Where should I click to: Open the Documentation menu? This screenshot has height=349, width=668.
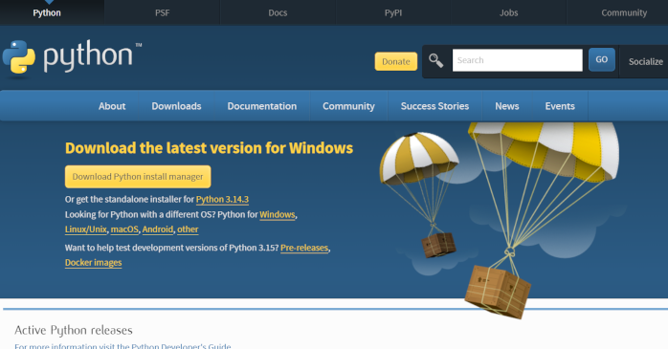pyautogui.click(x=262, y=106)
